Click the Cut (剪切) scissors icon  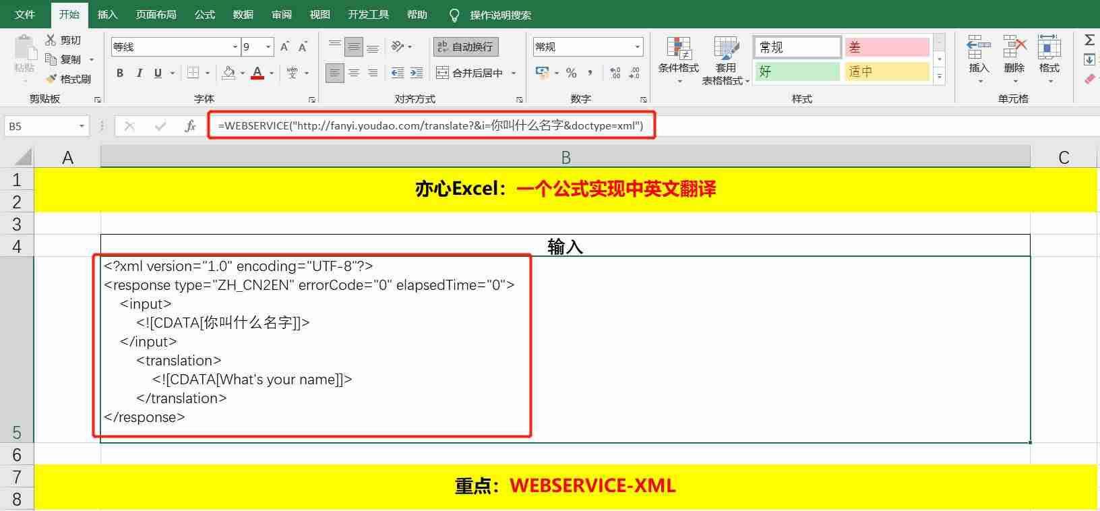pos(51,40)
